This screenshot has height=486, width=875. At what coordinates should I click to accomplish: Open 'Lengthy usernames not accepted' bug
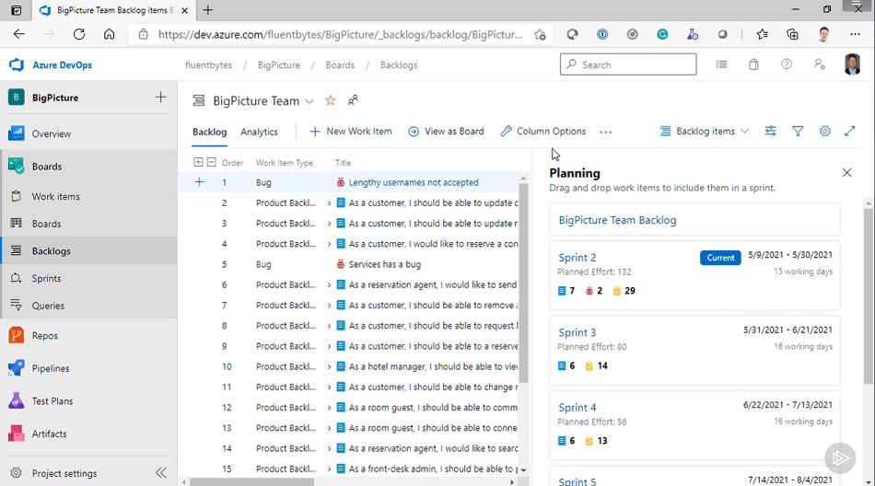click(414, 182)
